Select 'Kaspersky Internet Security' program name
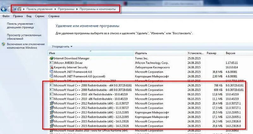This screenshot has width=253, height=134. pos(71,67)
